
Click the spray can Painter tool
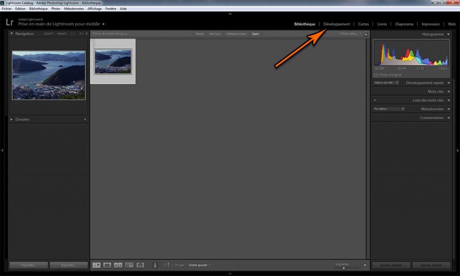pos(155,265)
